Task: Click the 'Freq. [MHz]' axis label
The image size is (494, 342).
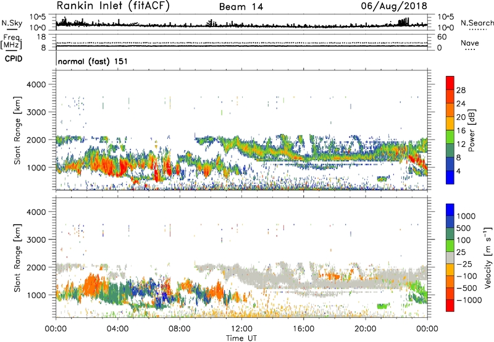Action: pyautogui.click(x=11, y=41)
